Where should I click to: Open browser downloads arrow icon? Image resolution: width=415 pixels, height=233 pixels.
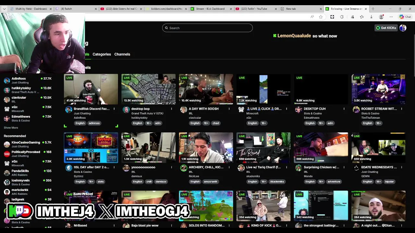(x=371, y=17)
